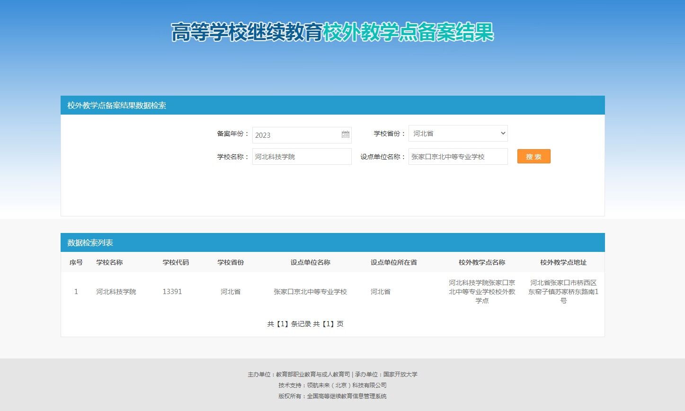Click the orange 搜索 button
The width and height of the screenshot is (685, 411).
click(x=534, y=156)
